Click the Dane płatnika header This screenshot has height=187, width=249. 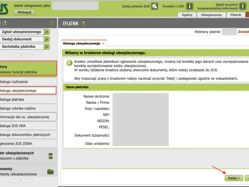click(x=77, y=87)
